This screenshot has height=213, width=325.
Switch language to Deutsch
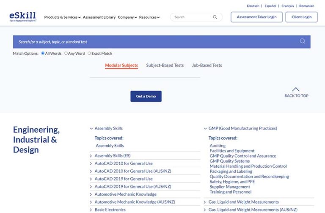(x=253, y=6)
